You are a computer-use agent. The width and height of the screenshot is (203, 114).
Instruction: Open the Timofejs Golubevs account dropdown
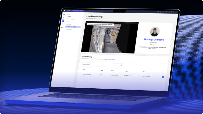[x=172, y=12]
